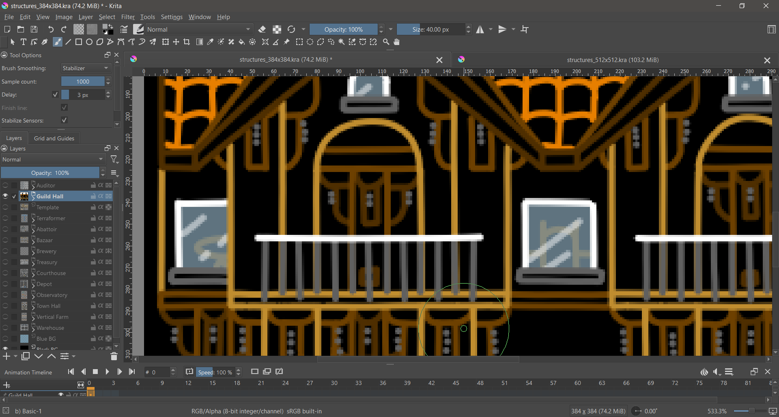Select the Pan hand tool
779x417 pixels.
[x=397, y=42]
